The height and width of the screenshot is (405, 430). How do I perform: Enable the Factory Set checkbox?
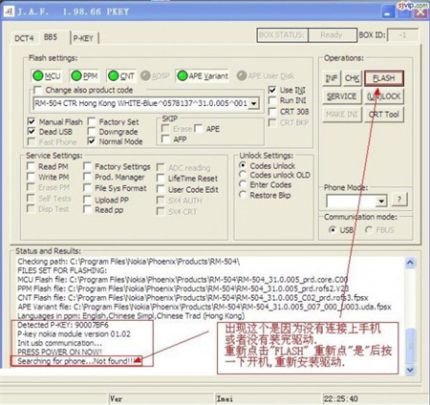pos(92,121)
